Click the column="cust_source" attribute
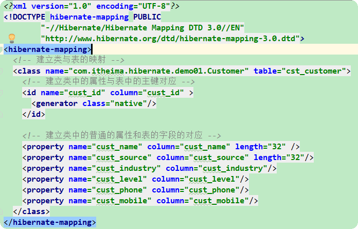This screenshot has width=358, height=229. (203, 157)
